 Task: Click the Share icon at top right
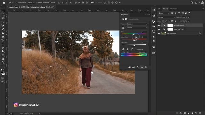pos(202,3)
